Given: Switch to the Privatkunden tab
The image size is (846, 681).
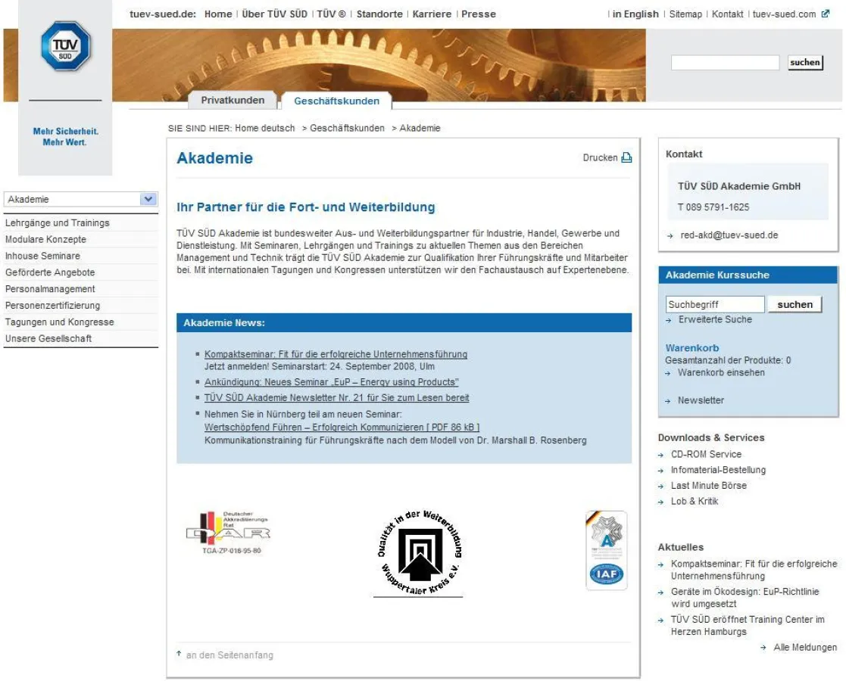Looking at the screenshot, I should 234,99.
